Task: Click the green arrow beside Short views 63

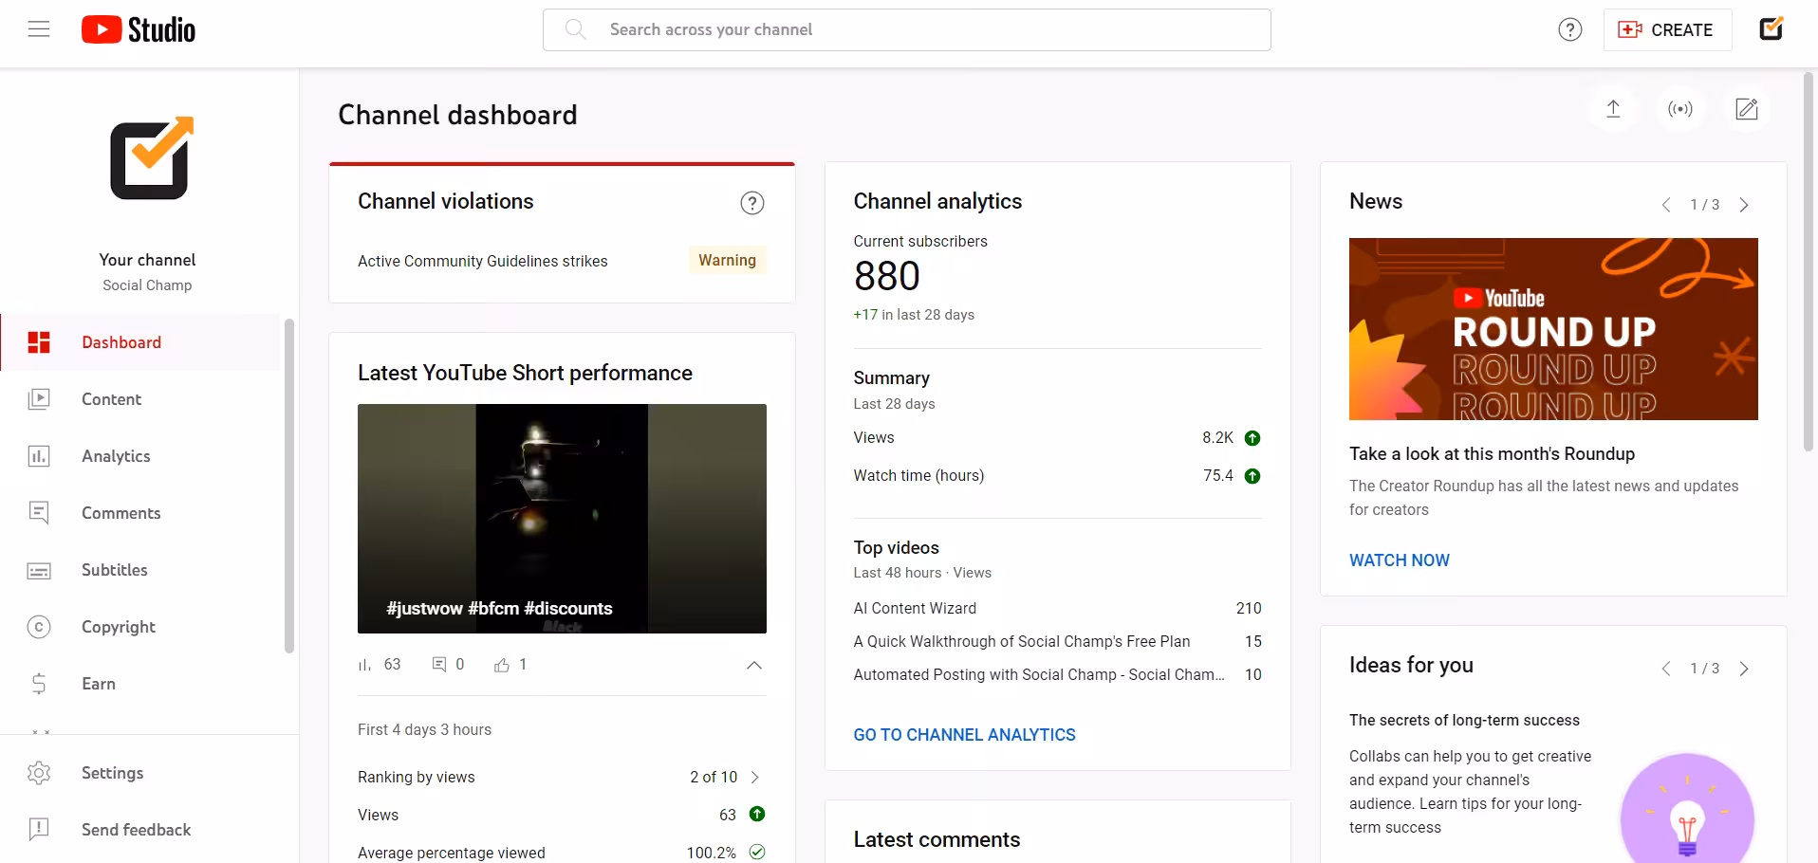Action: [757, 814]
